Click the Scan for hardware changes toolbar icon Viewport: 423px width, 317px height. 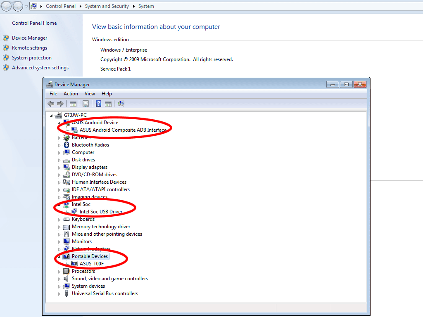click(x=121, y=104)
